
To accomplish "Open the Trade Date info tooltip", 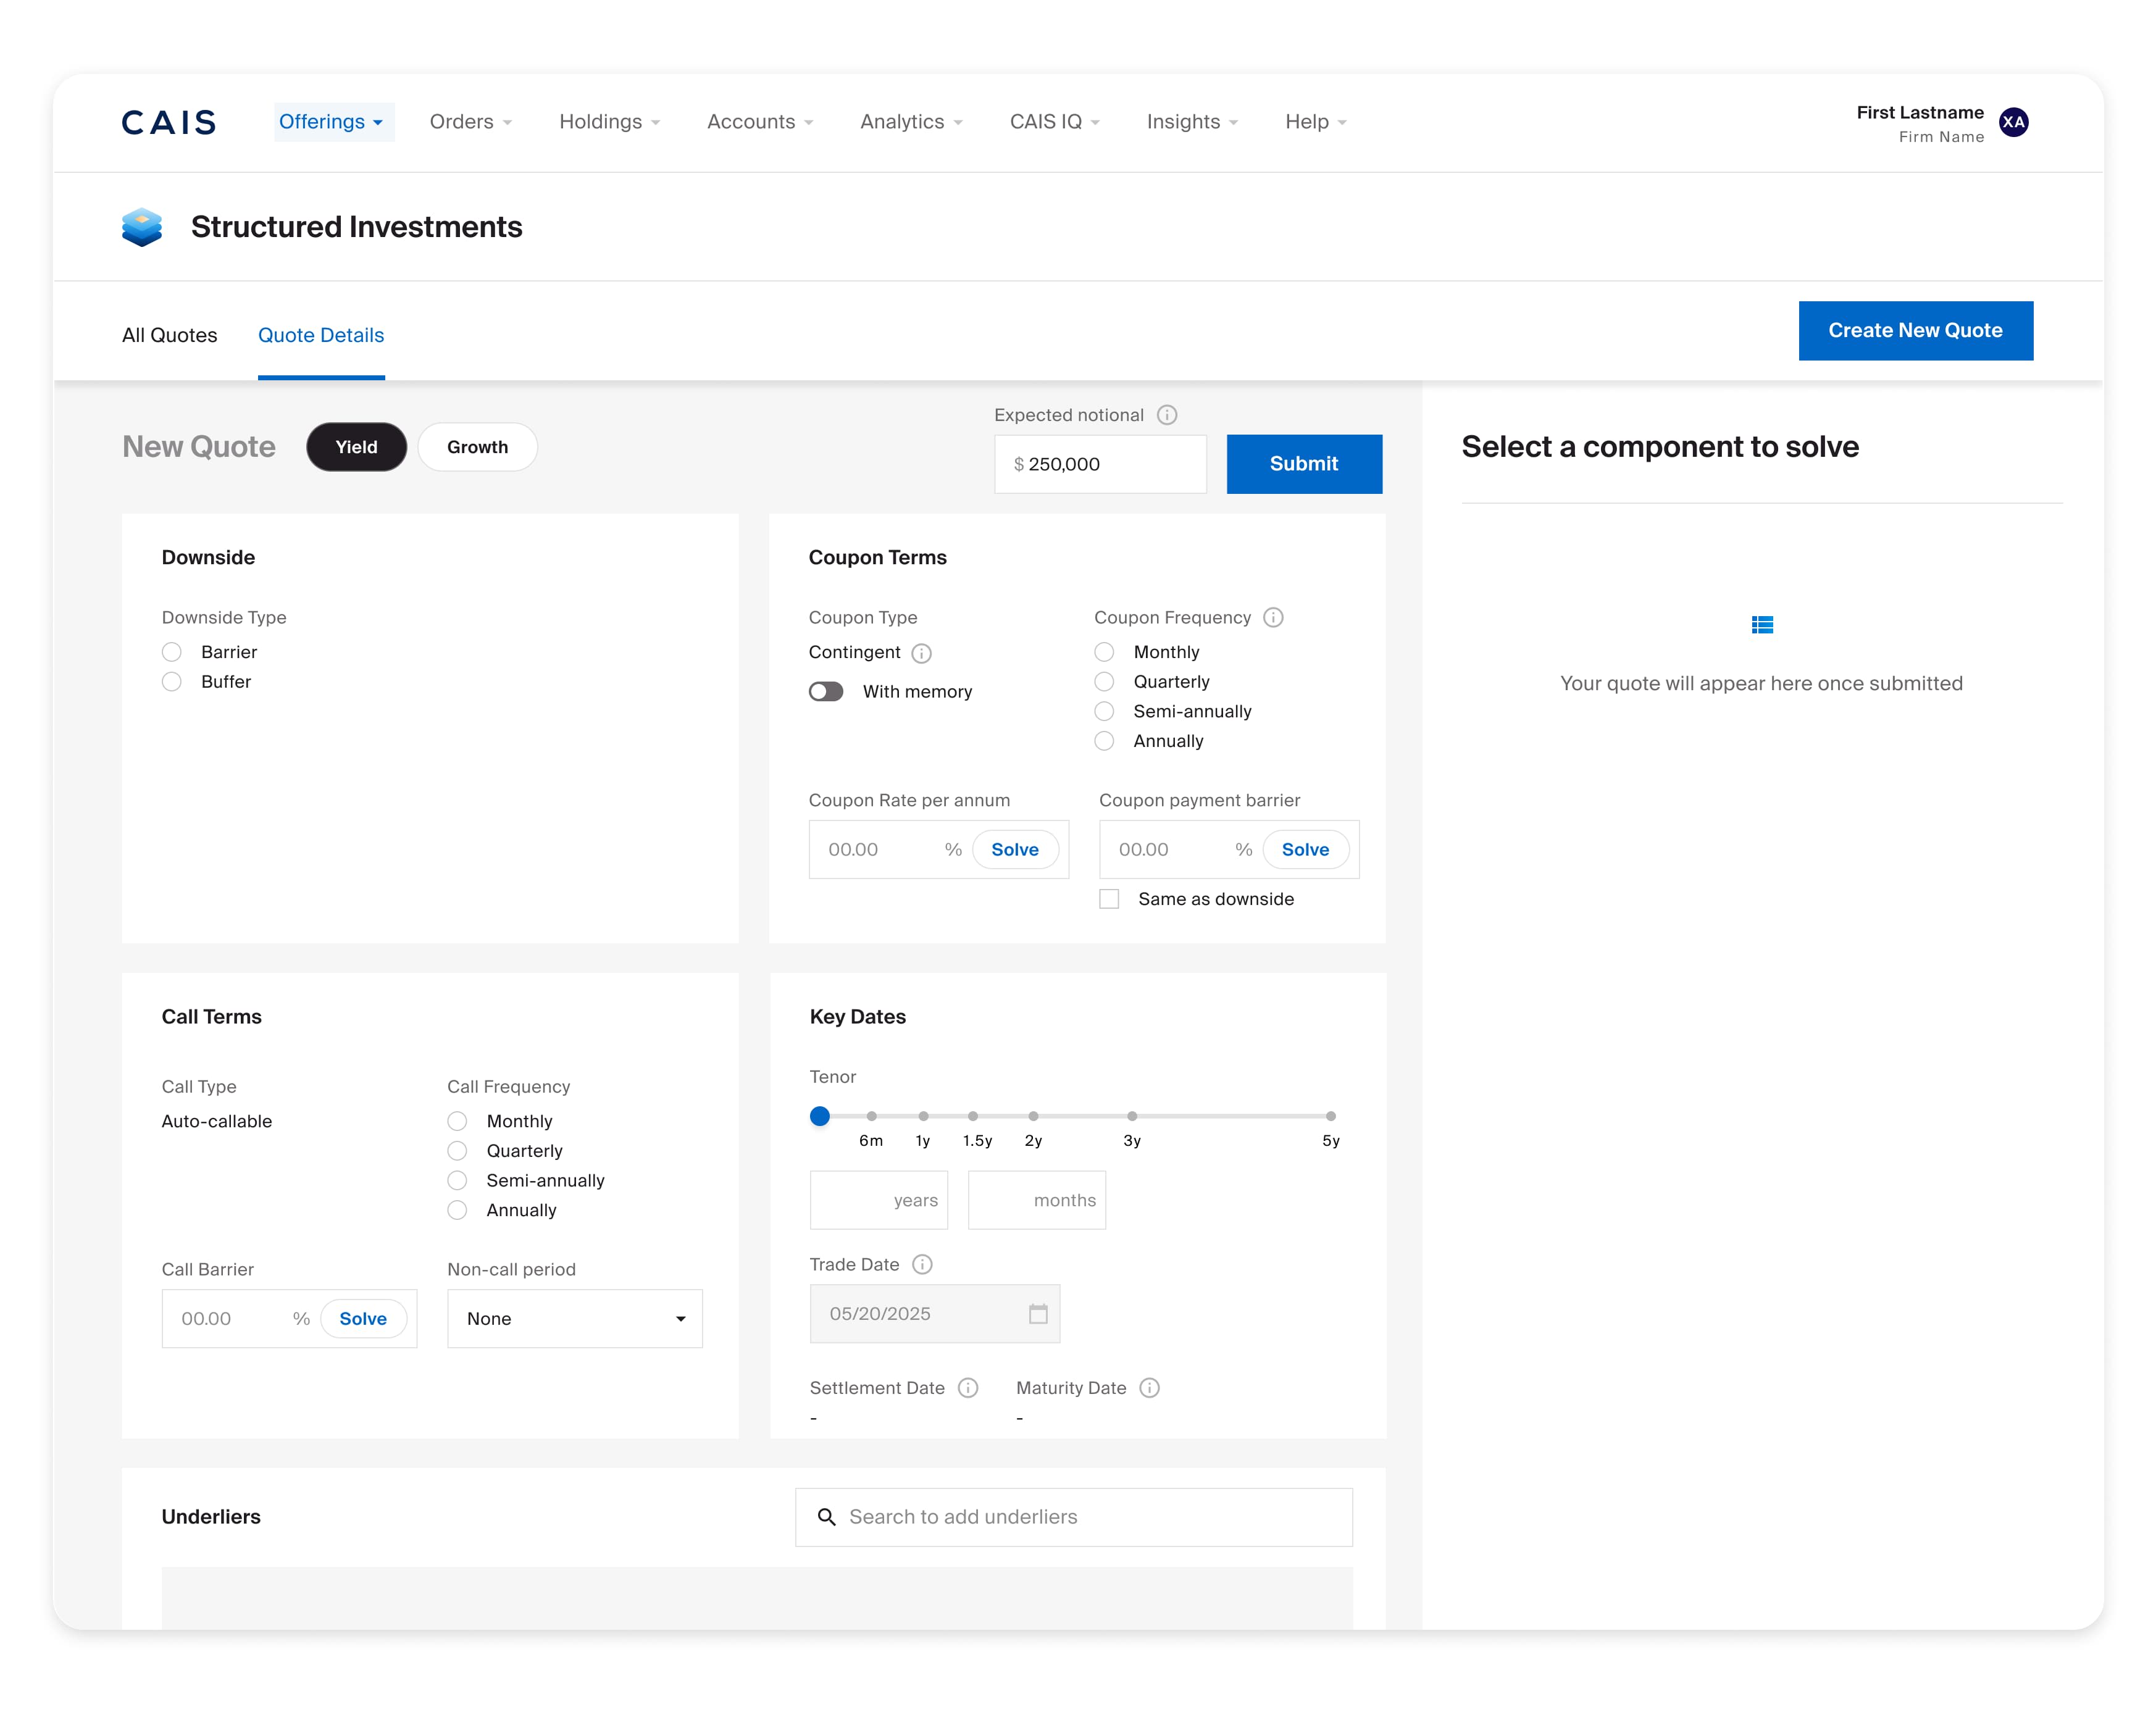I will (921, 1264).
